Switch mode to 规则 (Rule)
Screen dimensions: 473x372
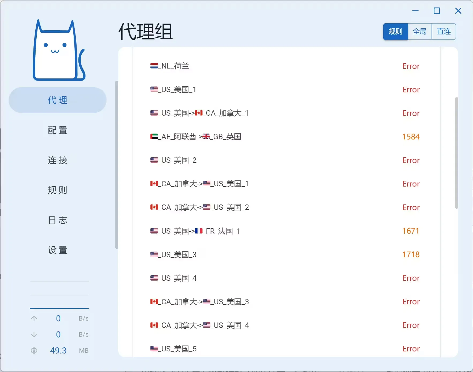tap(395, 32)
